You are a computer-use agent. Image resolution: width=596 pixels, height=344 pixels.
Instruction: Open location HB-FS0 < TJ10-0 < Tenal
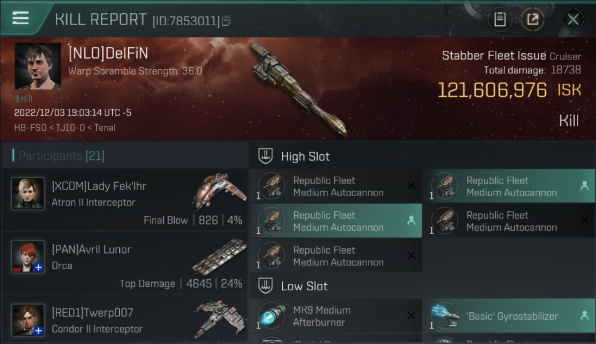point(65,128)
